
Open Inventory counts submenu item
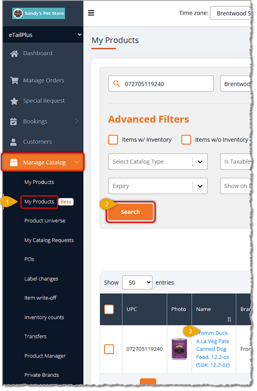coord(44,318)
